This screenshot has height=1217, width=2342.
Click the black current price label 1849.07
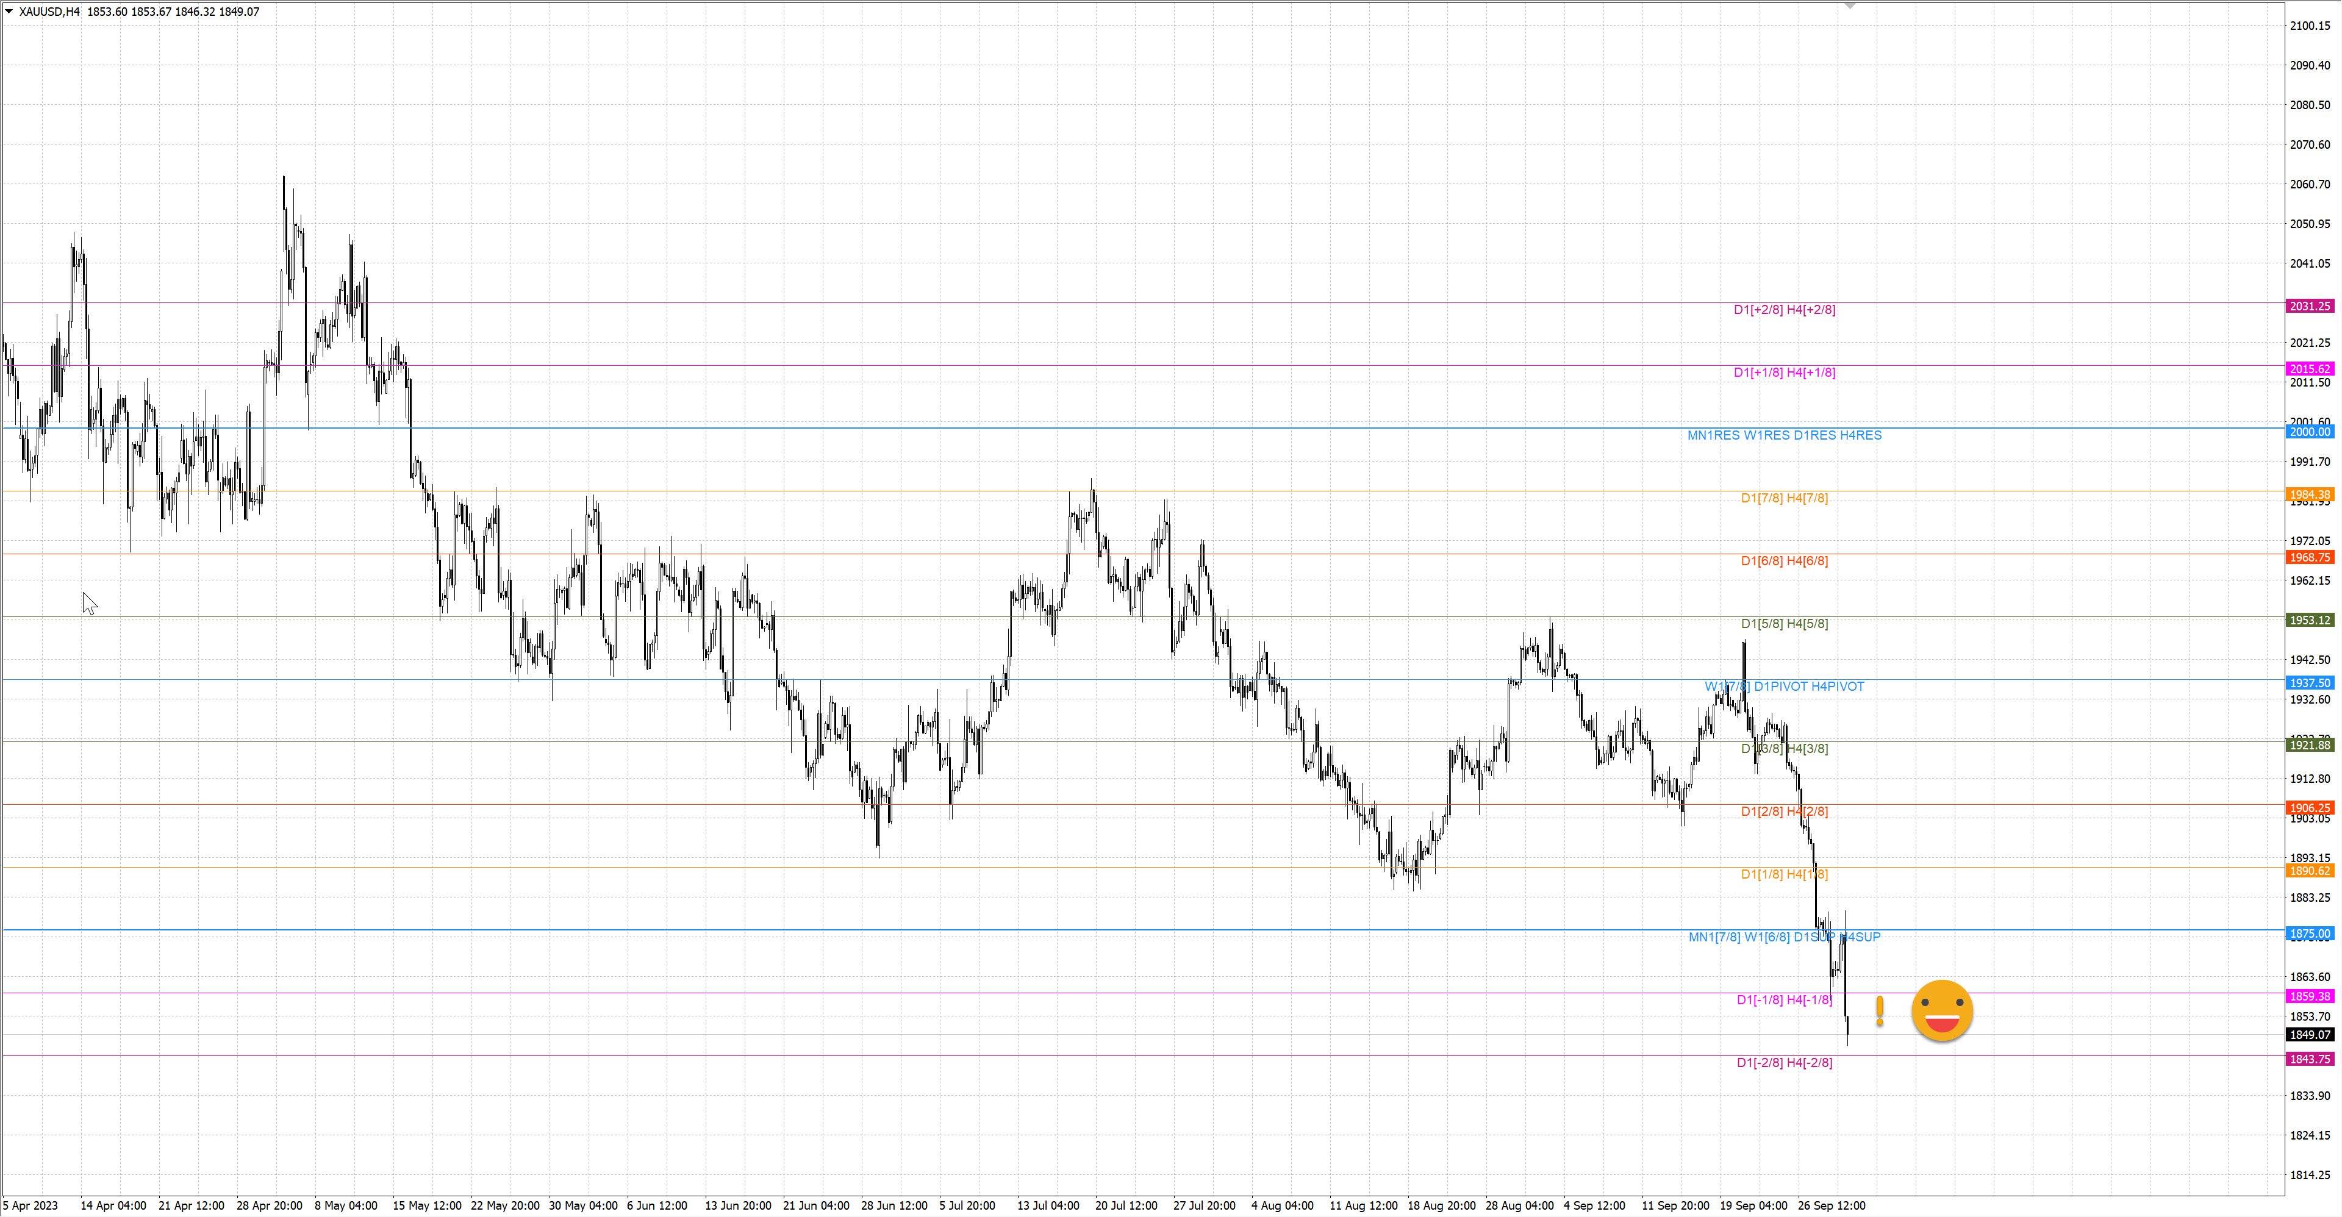click(x=2309, y=1034)
